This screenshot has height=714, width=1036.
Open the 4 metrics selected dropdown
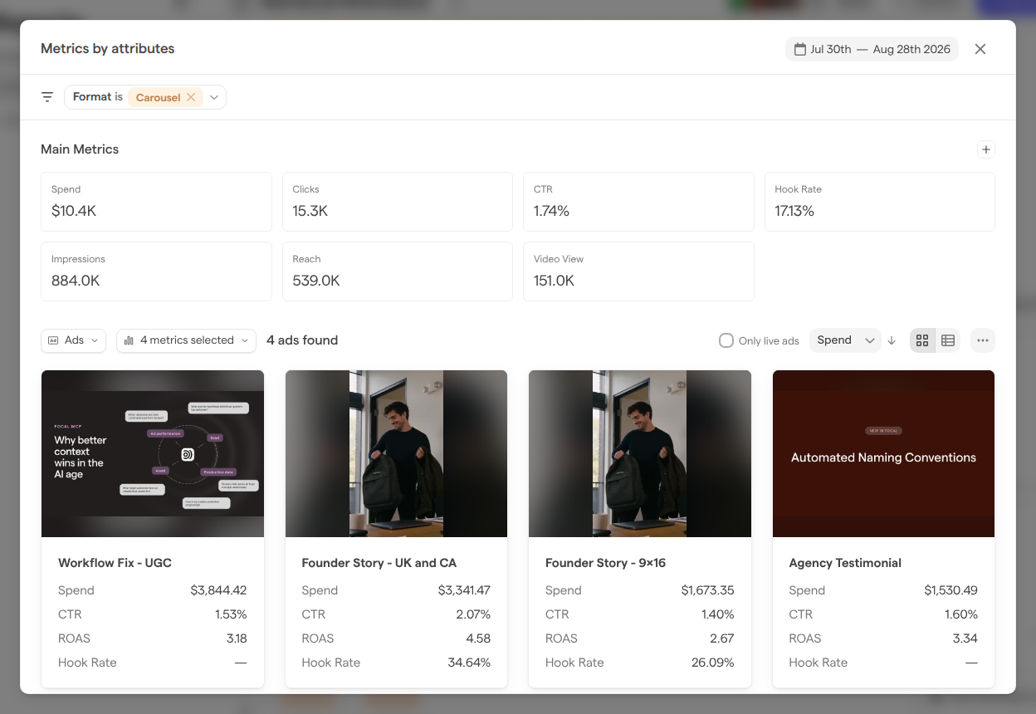(x=187, y=340)
